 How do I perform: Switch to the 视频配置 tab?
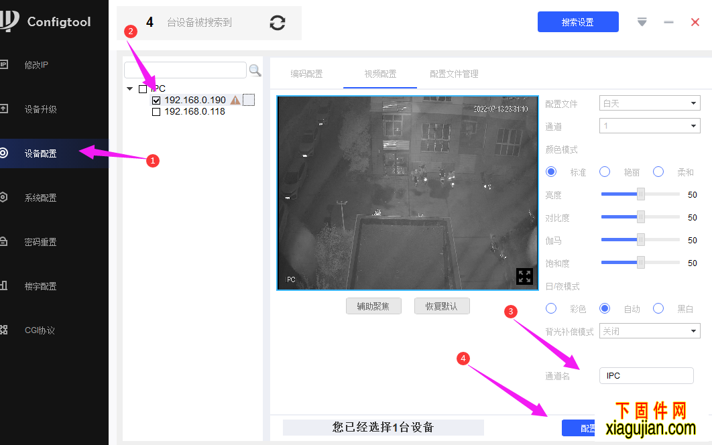pyautogui.click(x=380, y=74)
